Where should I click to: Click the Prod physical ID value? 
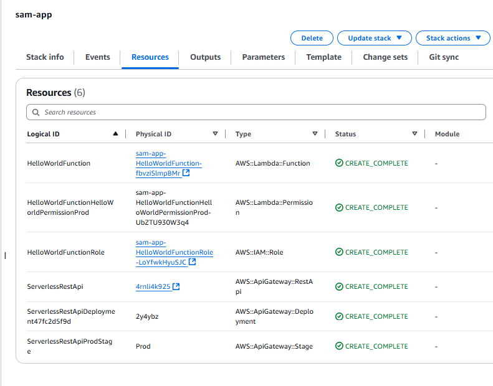pos(143,346)
